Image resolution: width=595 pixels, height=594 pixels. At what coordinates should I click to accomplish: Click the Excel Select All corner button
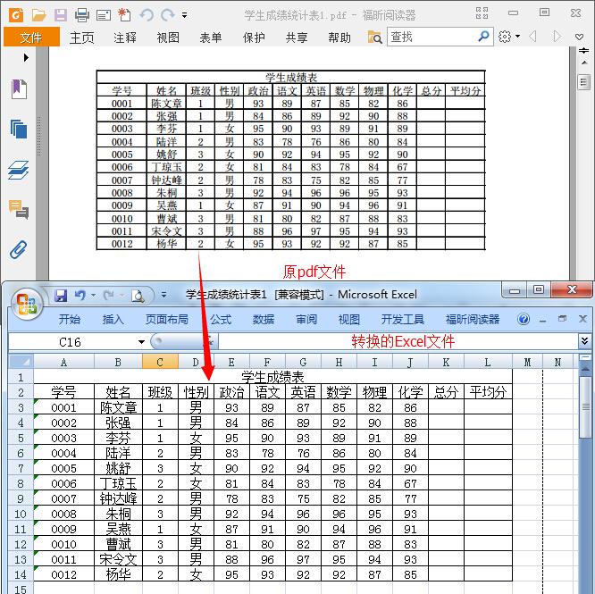point(21,362)
